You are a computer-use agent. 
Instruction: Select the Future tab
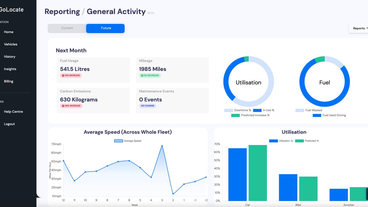pos(106,28)
